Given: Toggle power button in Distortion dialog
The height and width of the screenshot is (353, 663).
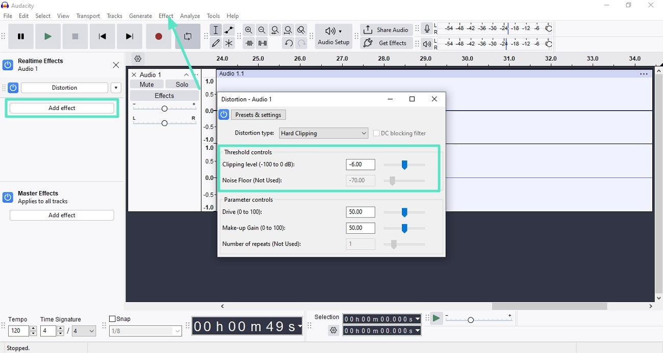Looking at the screenshot, I should (x=223, y=115).
